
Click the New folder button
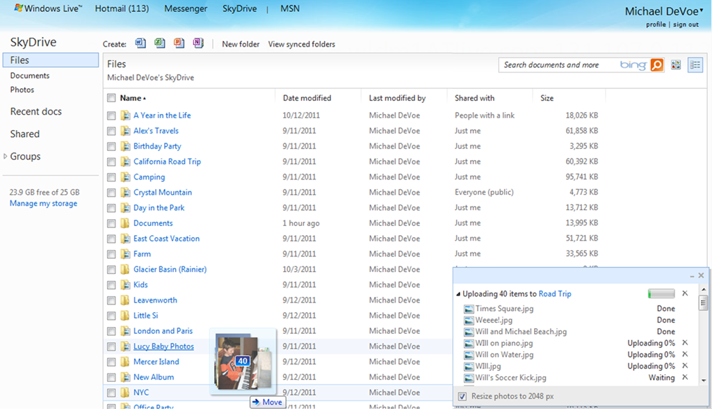(241, 44)
